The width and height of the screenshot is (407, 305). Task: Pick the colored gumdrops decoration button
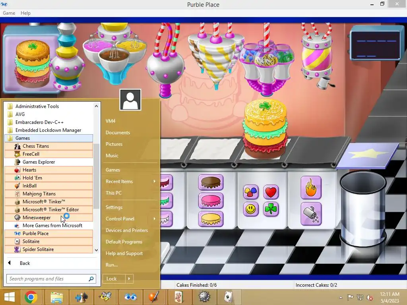click(x=251, y=192)
